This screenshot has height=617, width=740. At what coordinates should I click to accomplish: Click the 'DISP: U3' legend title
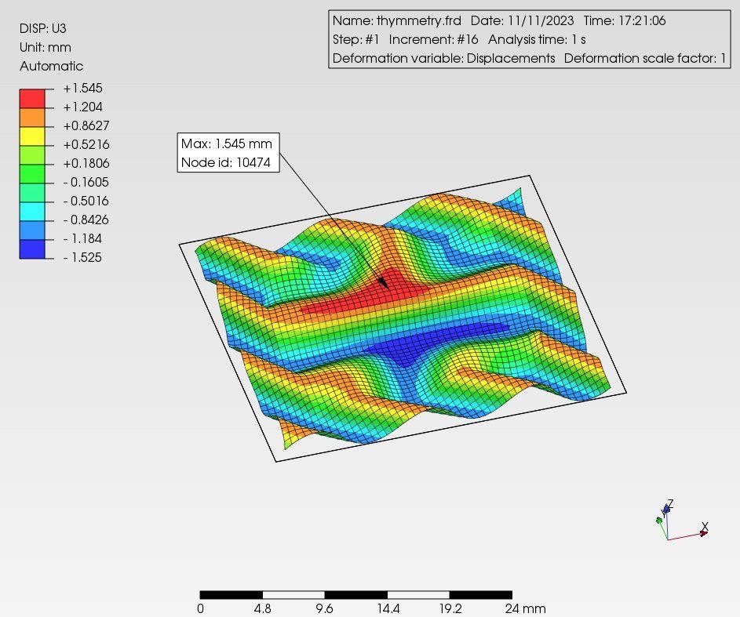[x=43, y=28]
